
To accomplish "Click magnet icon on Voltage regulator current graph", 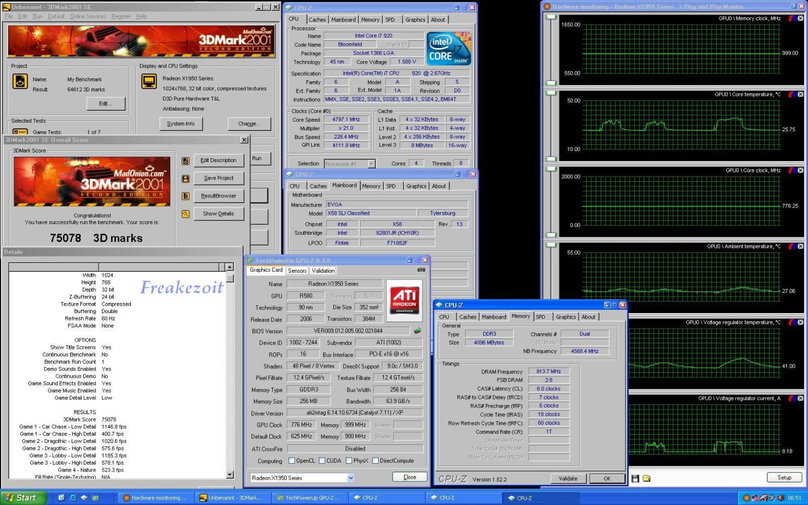I will pyautogui.click(x=792, y=398).
